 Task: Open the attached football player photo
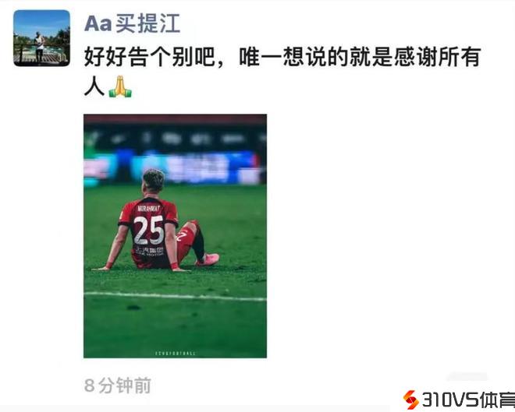tap(175, 236)
